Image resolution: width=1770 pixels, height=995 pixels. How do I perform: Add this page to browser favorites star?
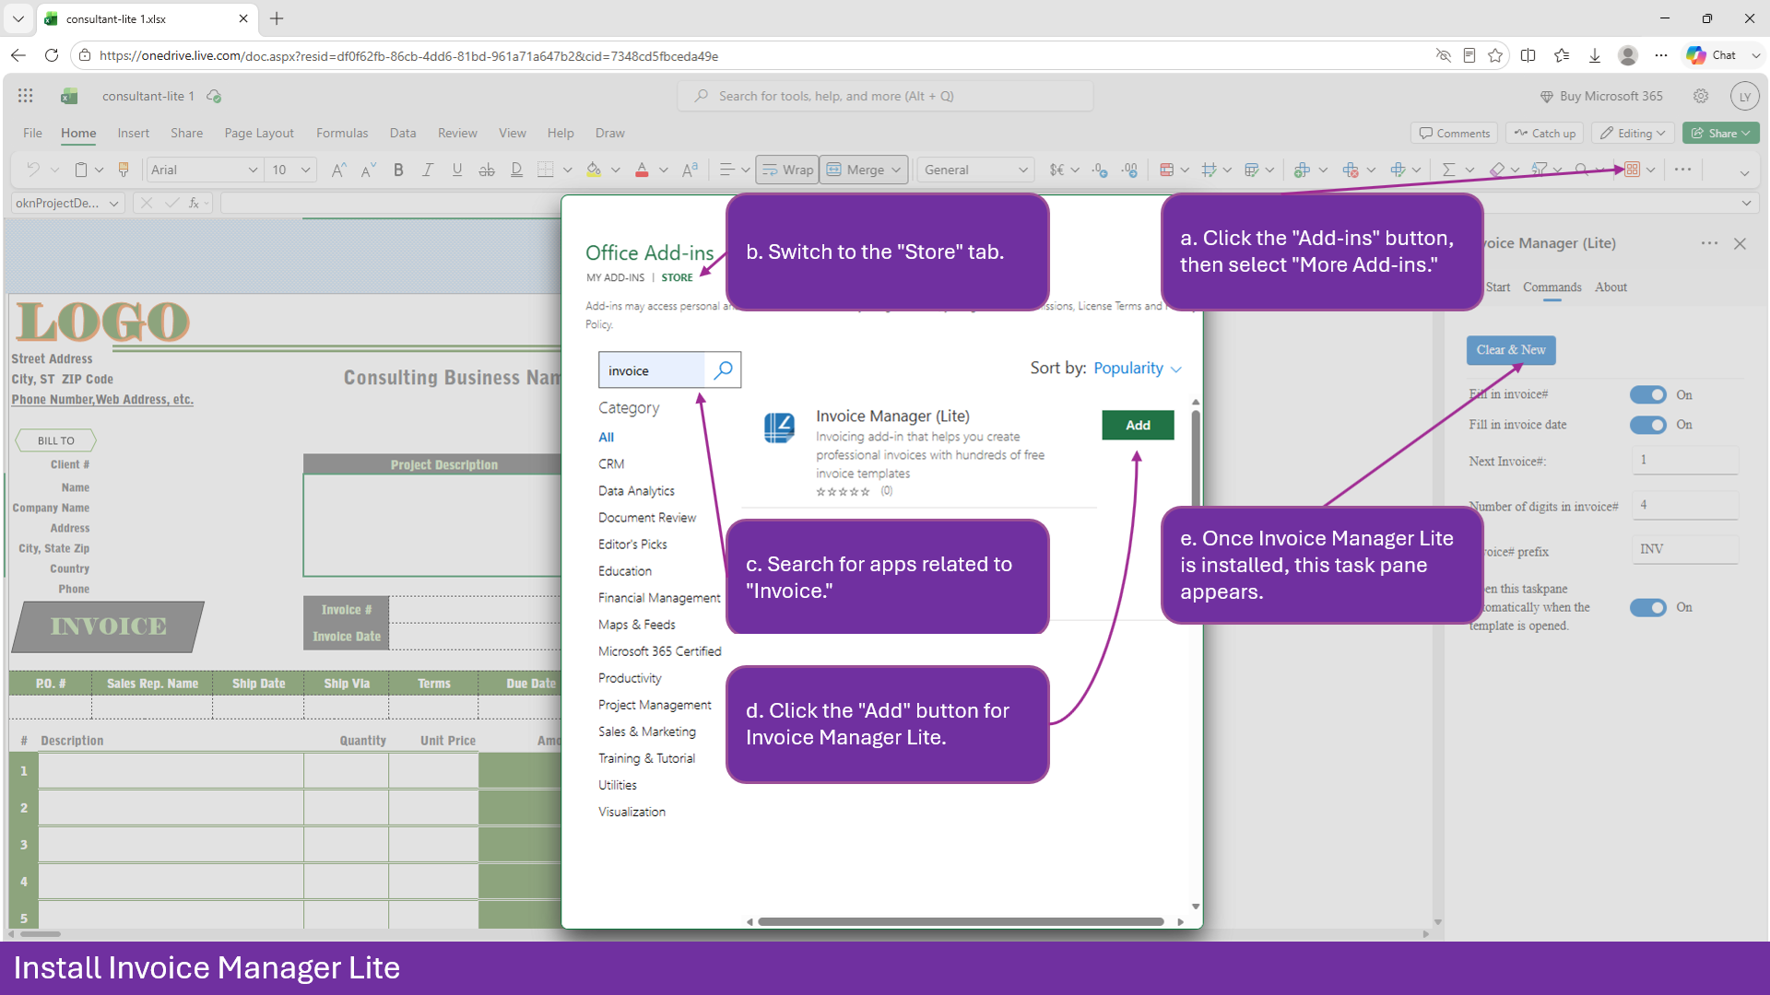1495,55
